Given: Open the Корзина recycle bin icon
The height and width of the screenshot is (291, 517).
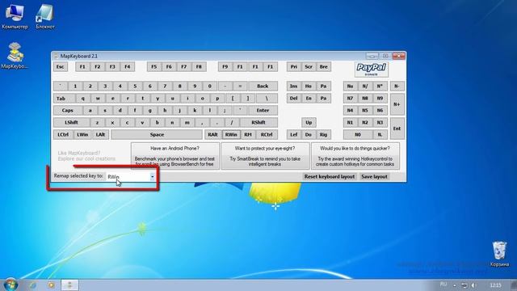Looking at the screenshot, I should pos(499,254).
